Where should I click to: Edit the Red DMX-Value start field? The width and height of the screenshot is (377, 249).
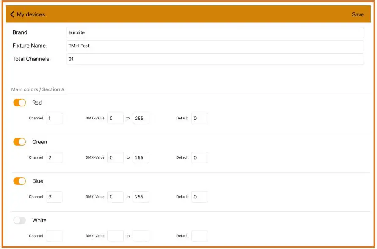[x=115, y=118]
